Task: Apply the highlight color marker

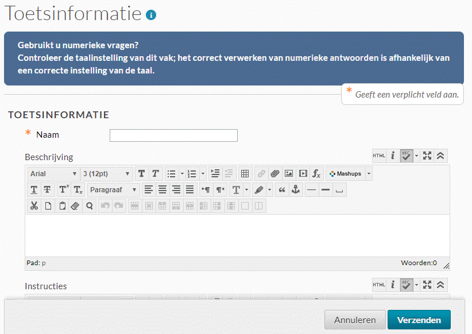Action: click(259, 190)
